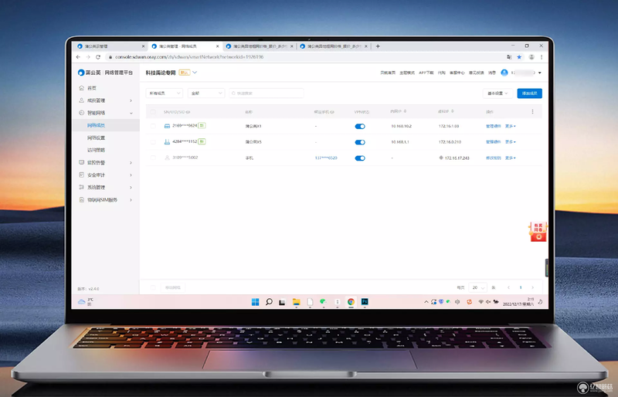Click the browser forward arrow
Viewport: 618px width, 397px height.
(x=88, y=57)
